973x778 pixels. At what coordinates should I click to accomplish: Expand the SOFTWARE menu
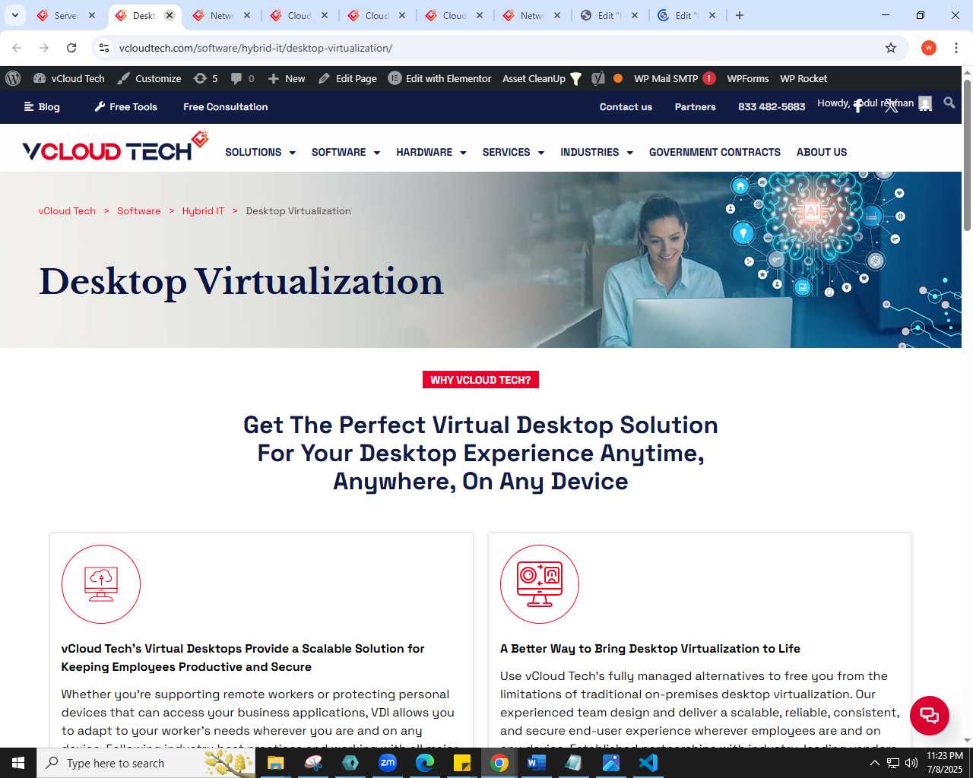[345, 152]
